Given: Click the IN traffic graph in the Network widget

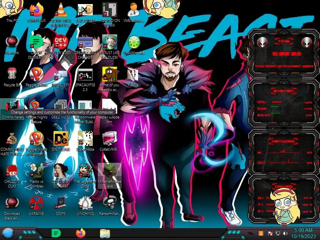Looking at the screenshot, I should click(284, 152).
